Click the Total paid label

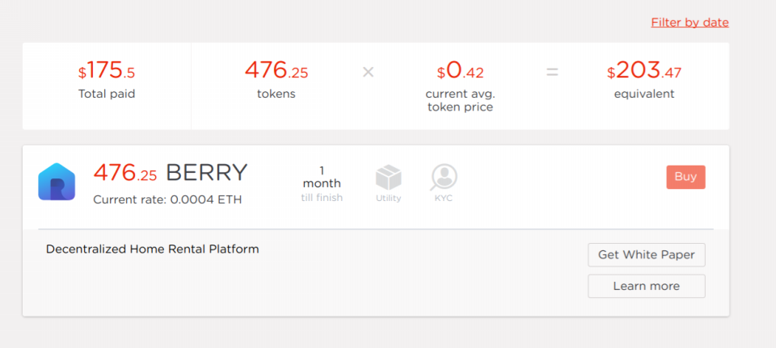[x=107, y=94]
